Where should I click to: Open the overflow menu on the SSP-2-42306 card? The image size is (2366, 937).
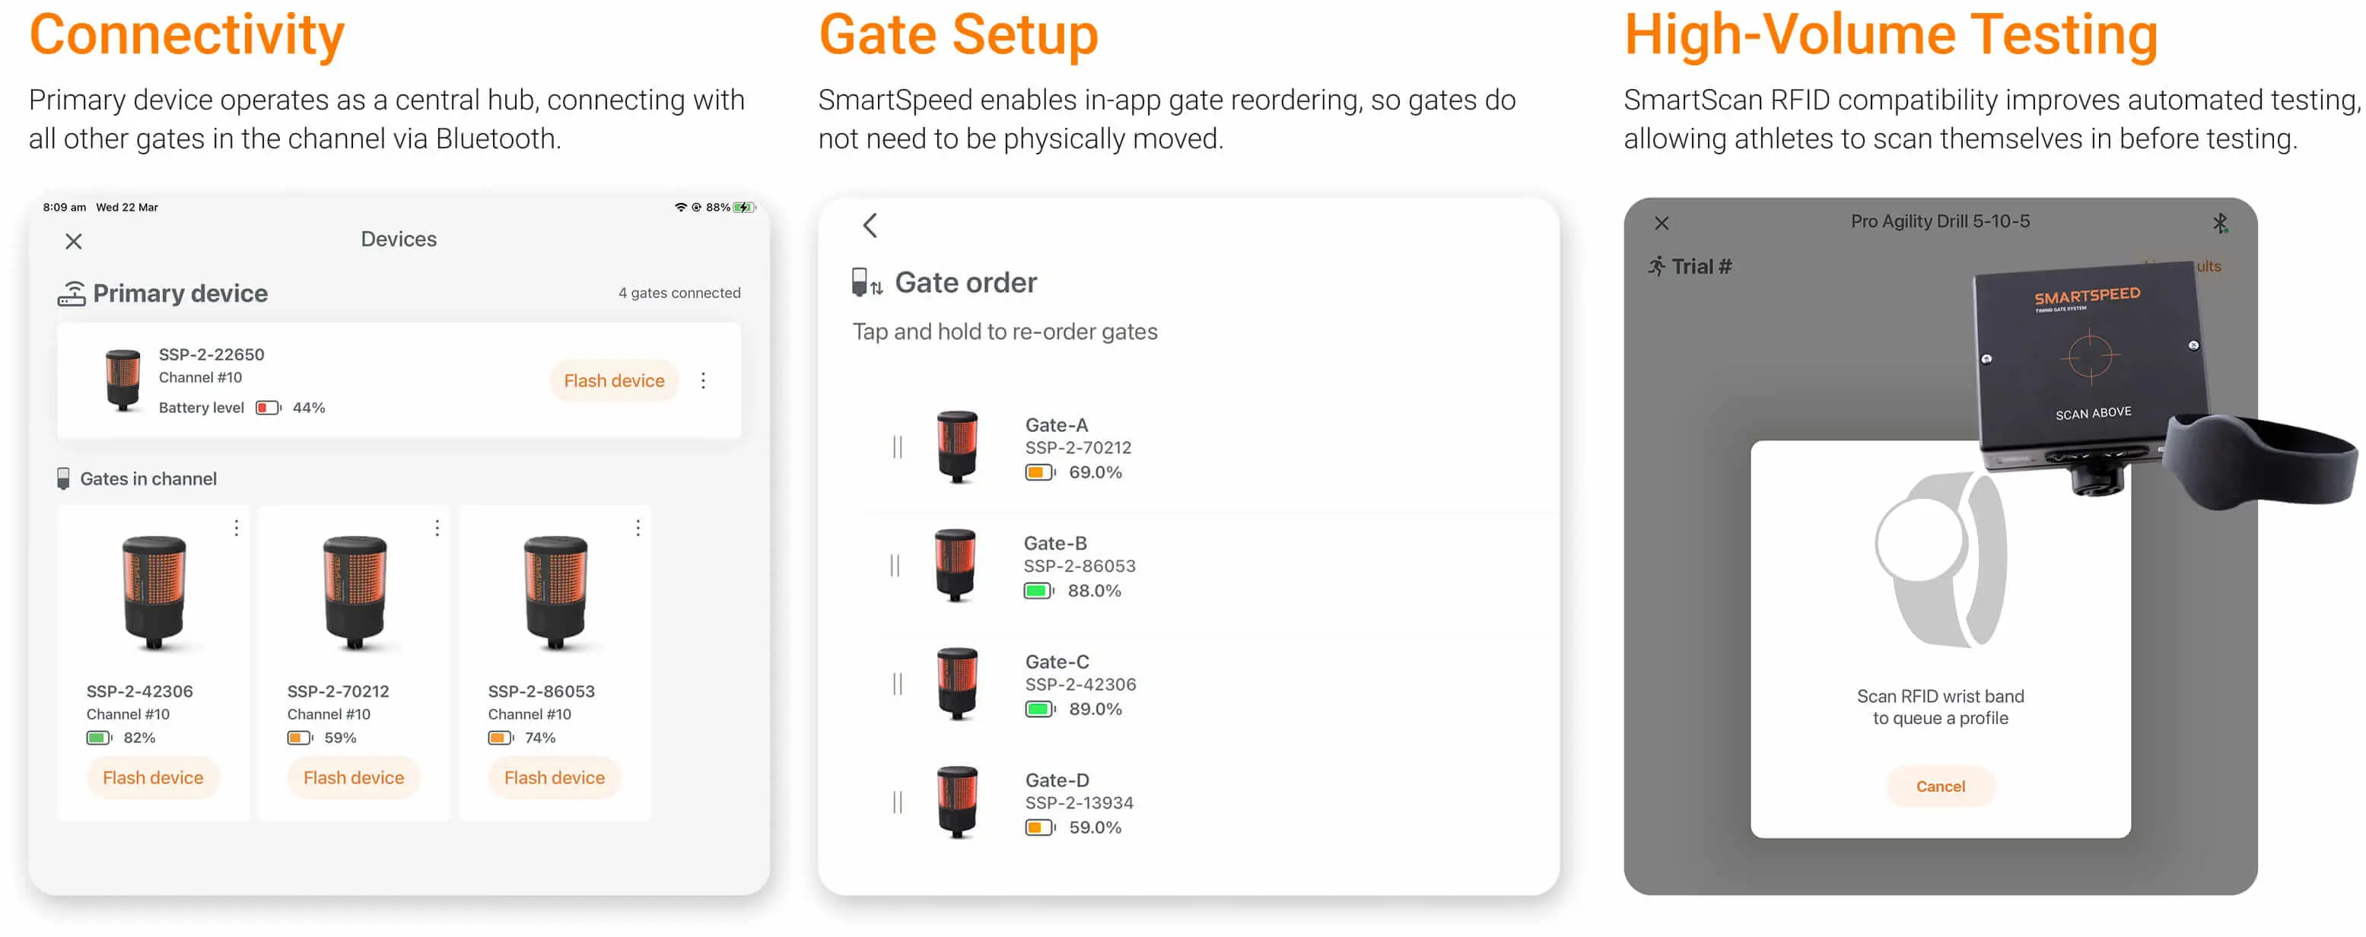point(236,527)
